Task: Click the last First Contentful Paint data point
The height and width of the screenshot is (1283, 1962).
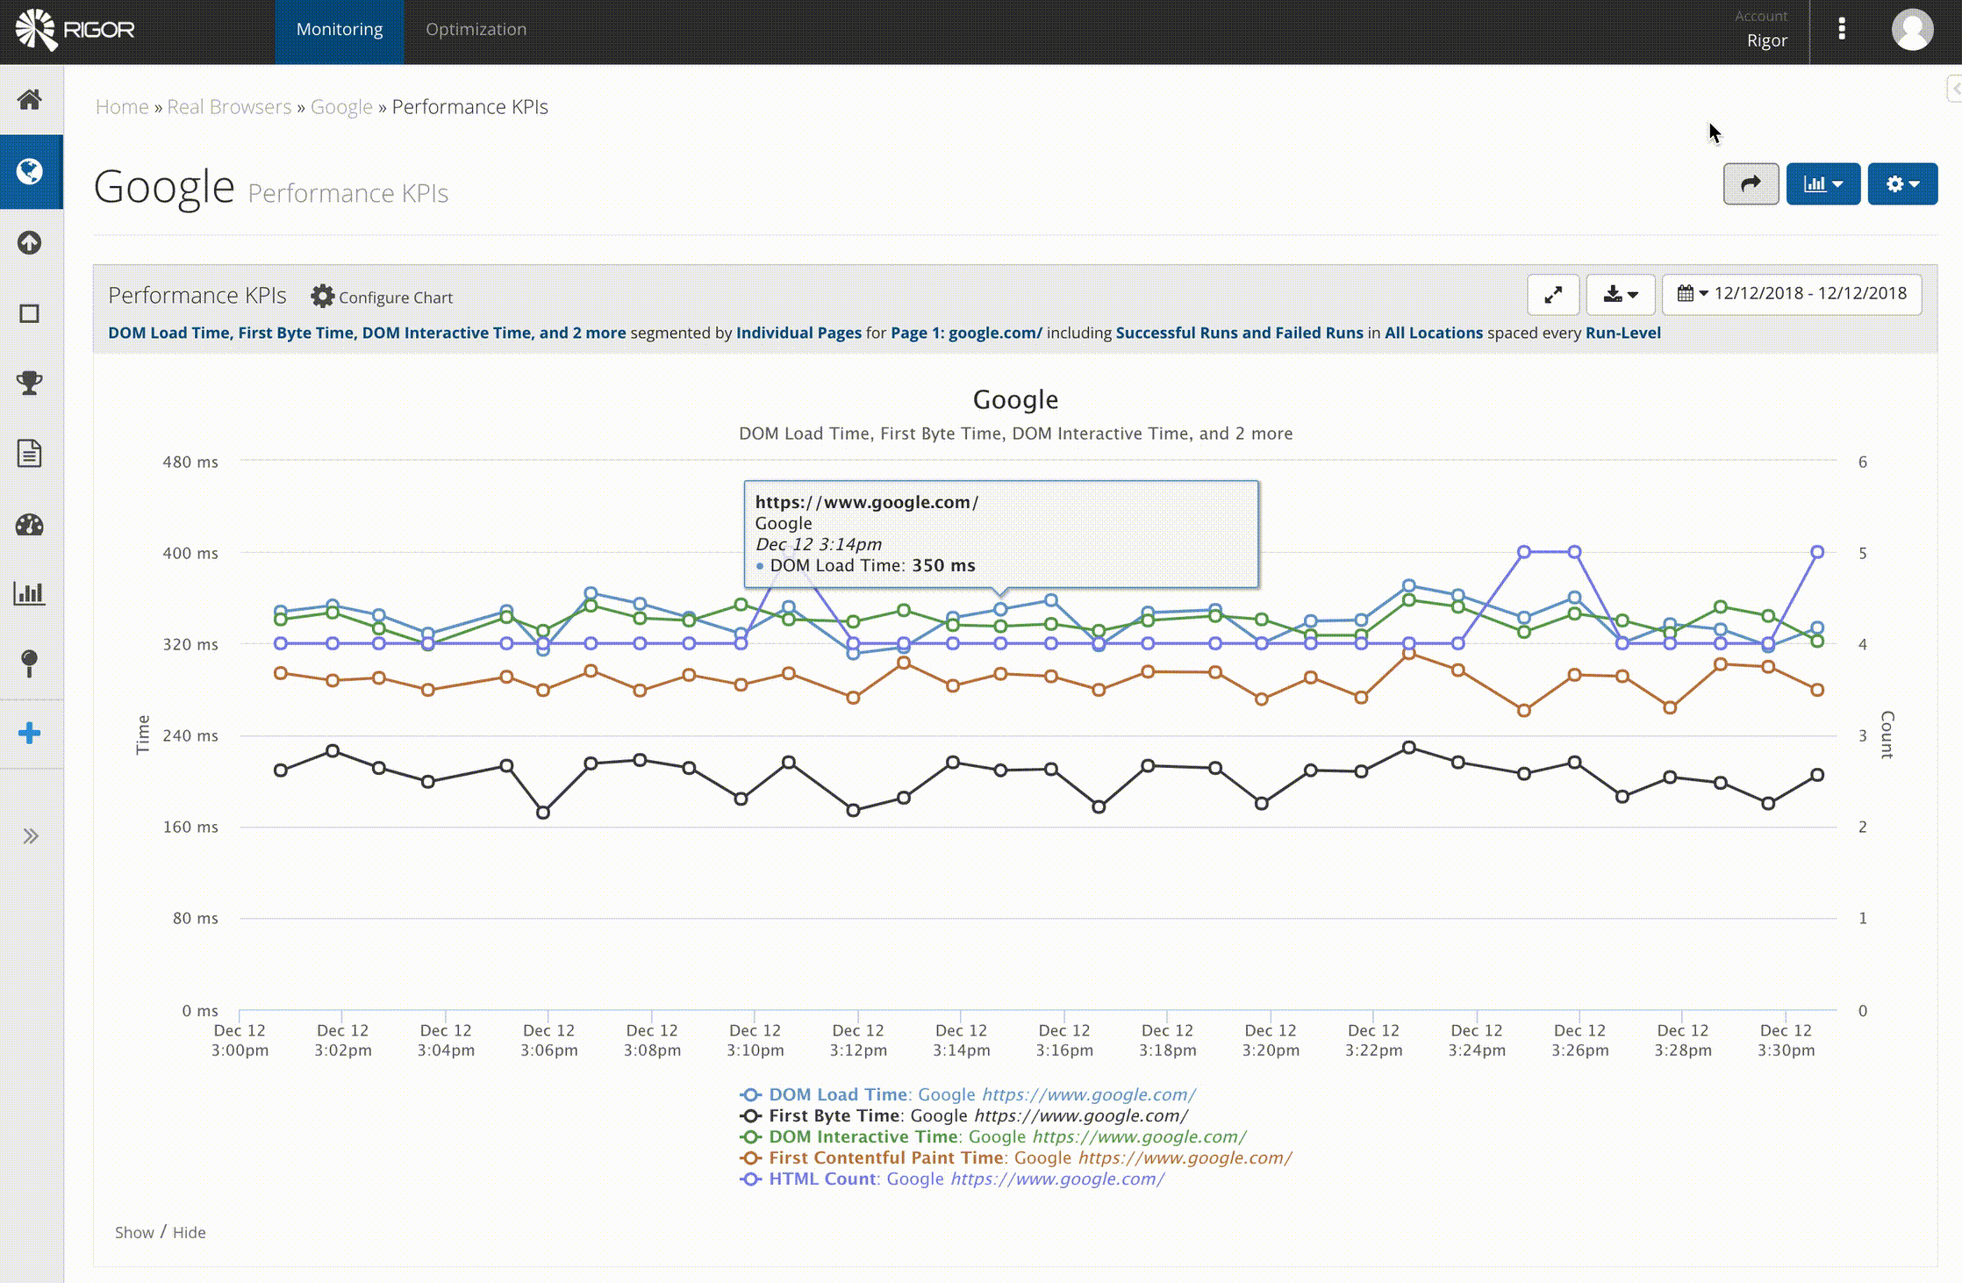Action: tap(1817, 690)
